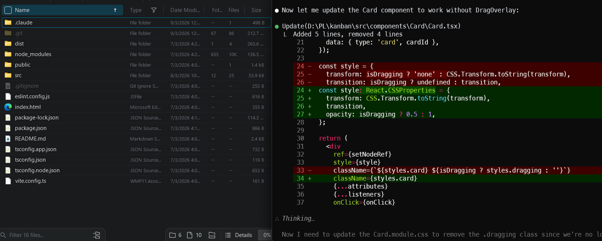
Task: Open the Details view mode selector
Action: click(238, 235)
